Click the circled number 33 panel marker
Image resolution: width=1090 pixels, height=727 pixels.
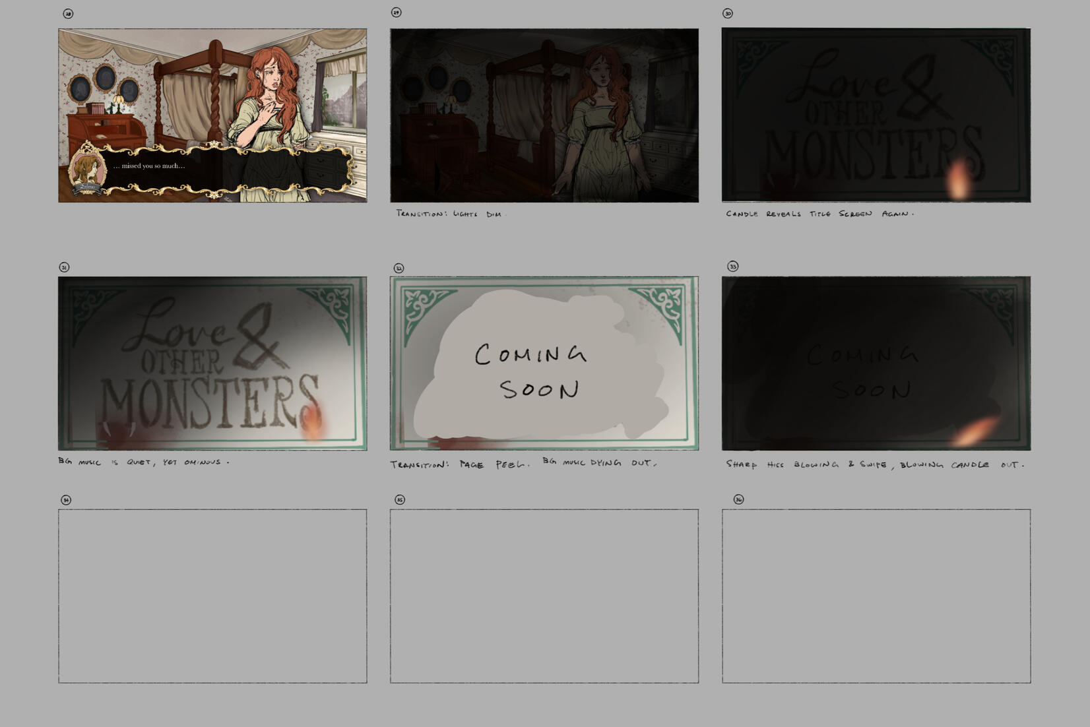tap(732, 267)
